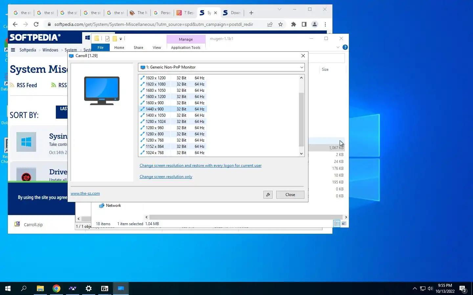Close the Carroll dialog with Close button

tap(290, 195)
